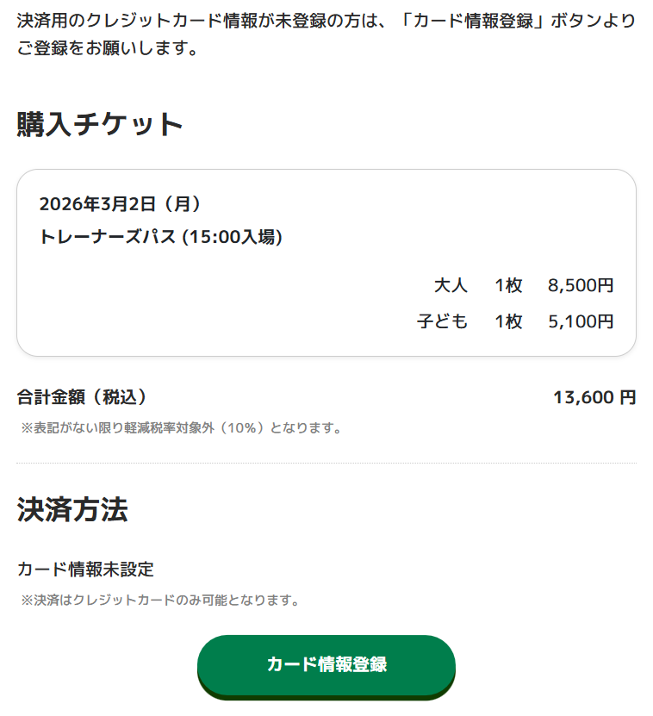Click the ご登録をお願いします text line
This screenshot has width=653, height=716.
tap(108, 49)
